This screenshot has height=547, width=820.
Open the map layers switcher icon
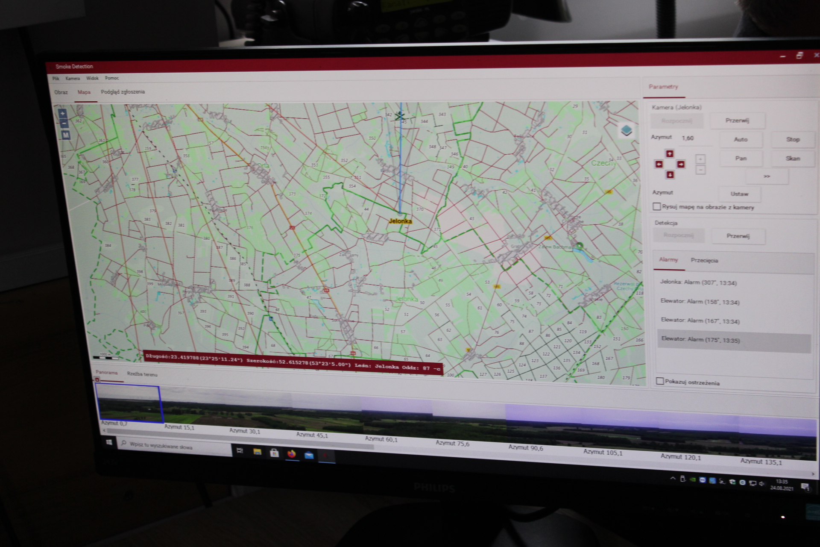point(626,130)
